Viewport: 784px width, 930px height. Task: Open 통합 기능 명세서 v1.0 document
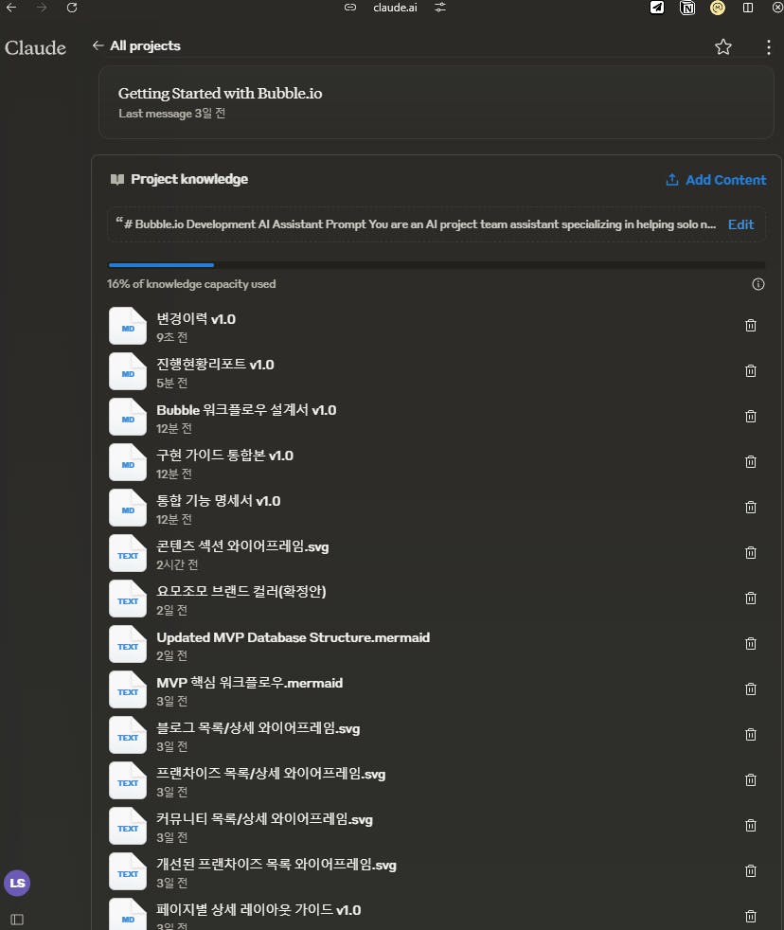(x=218, y=501)
